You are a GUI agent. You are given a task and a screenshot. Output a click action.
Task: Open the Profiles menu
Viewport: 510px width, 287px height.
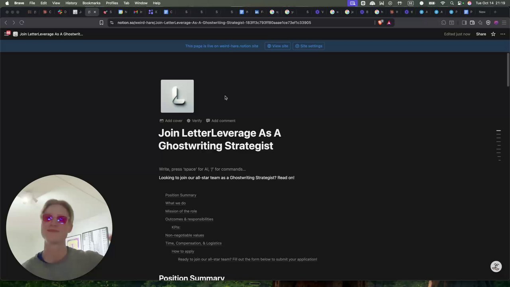pyautogui.click(x=112, y=3)
